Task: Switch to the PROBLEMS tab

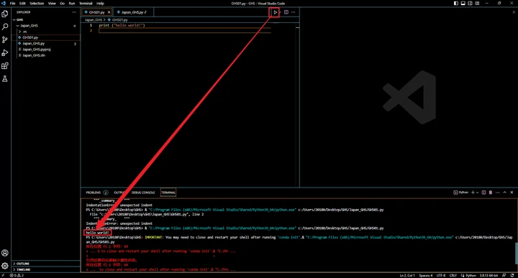Action: pyautogui.click(x=94, y=193)
